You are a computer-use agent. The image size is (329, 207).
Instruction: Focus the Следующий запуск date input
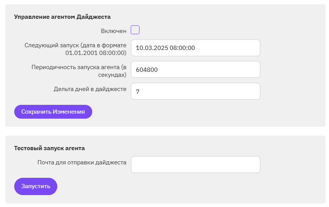(x=196, y=48)
